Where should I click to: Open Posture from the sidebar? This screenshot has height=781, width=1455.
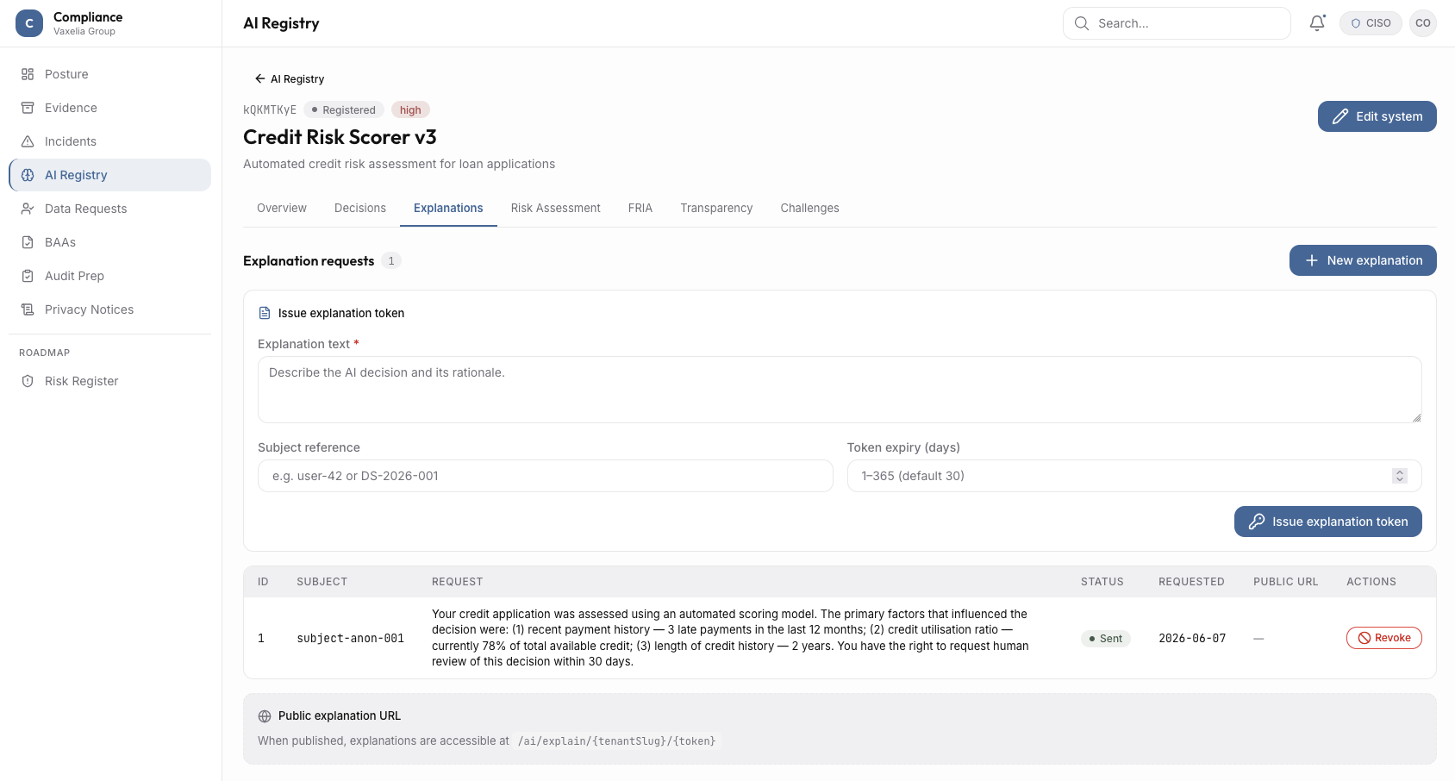pos(109,74)
